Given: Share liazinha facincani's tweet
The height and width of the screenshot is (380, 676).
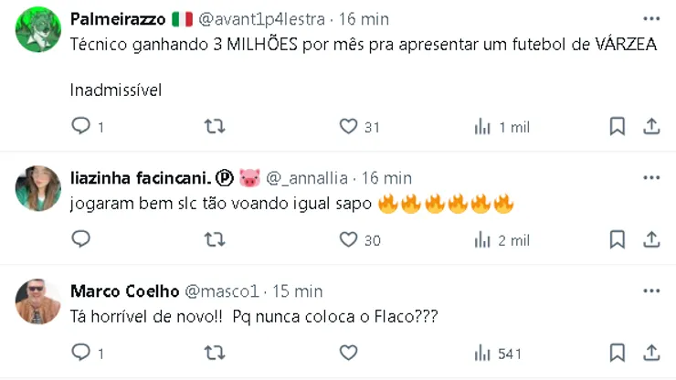Looking at the screenshot, I should 651,239.
